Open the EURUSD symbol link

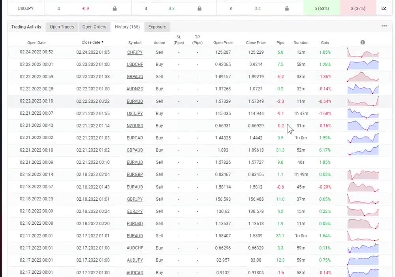[x=135, y=223]
